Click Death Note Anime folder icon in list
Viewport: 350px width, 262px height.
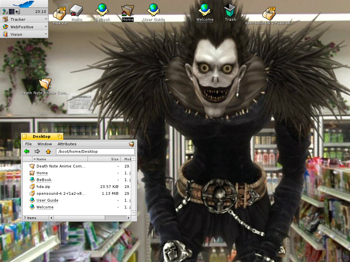[x=32, y=166]
